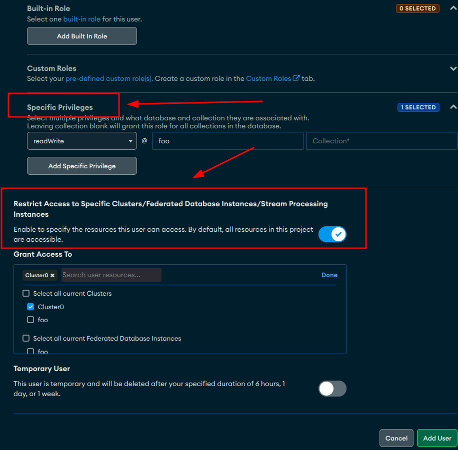Follow the pre-defined custom role(s) link
Viewport: 458px width, 450px height.
tap(109, 78)
